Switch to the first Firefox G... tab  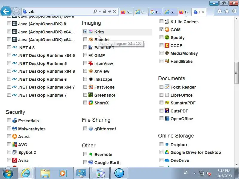126,12
